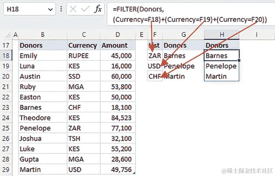Click cell containing Joshua
This screenshot has width=275, height=176.
click(x=42, y=139)
